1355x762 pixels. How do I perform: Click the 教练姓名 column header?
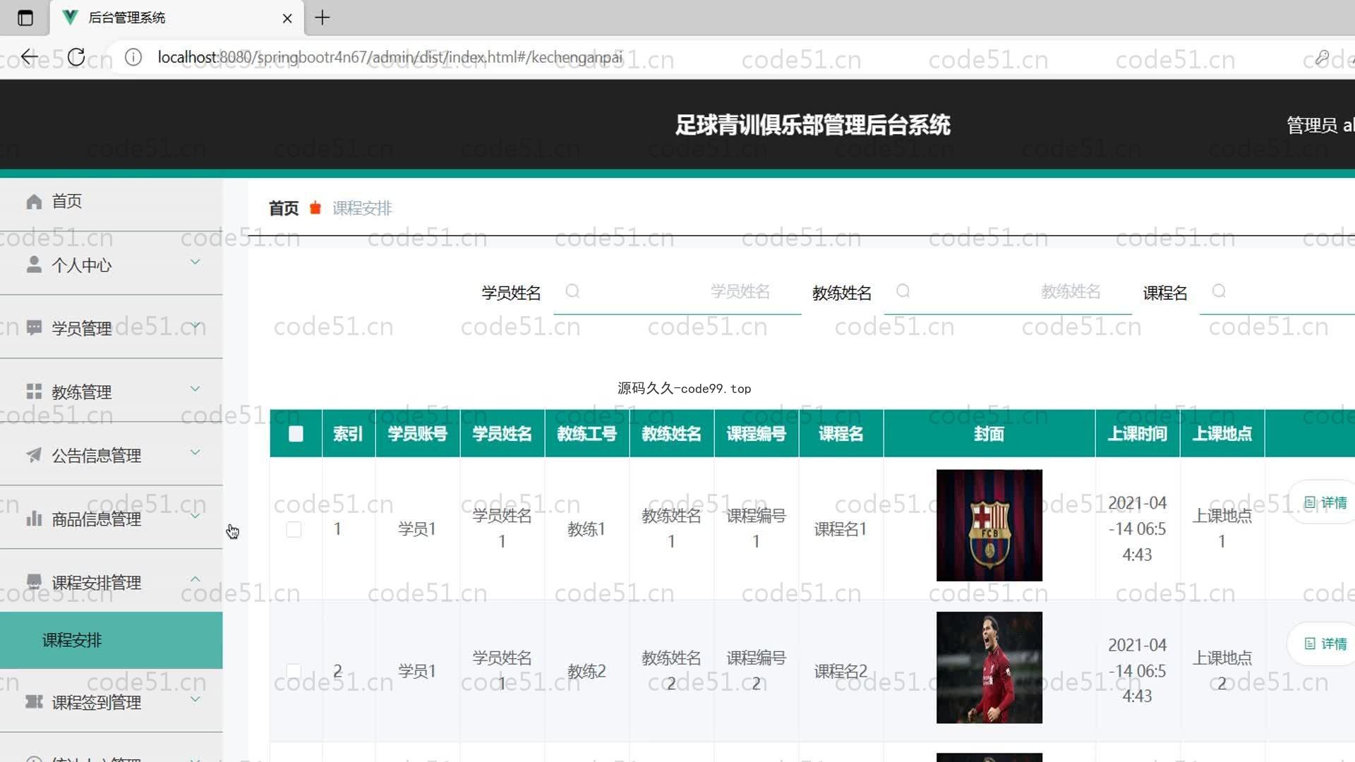point(671,434)
